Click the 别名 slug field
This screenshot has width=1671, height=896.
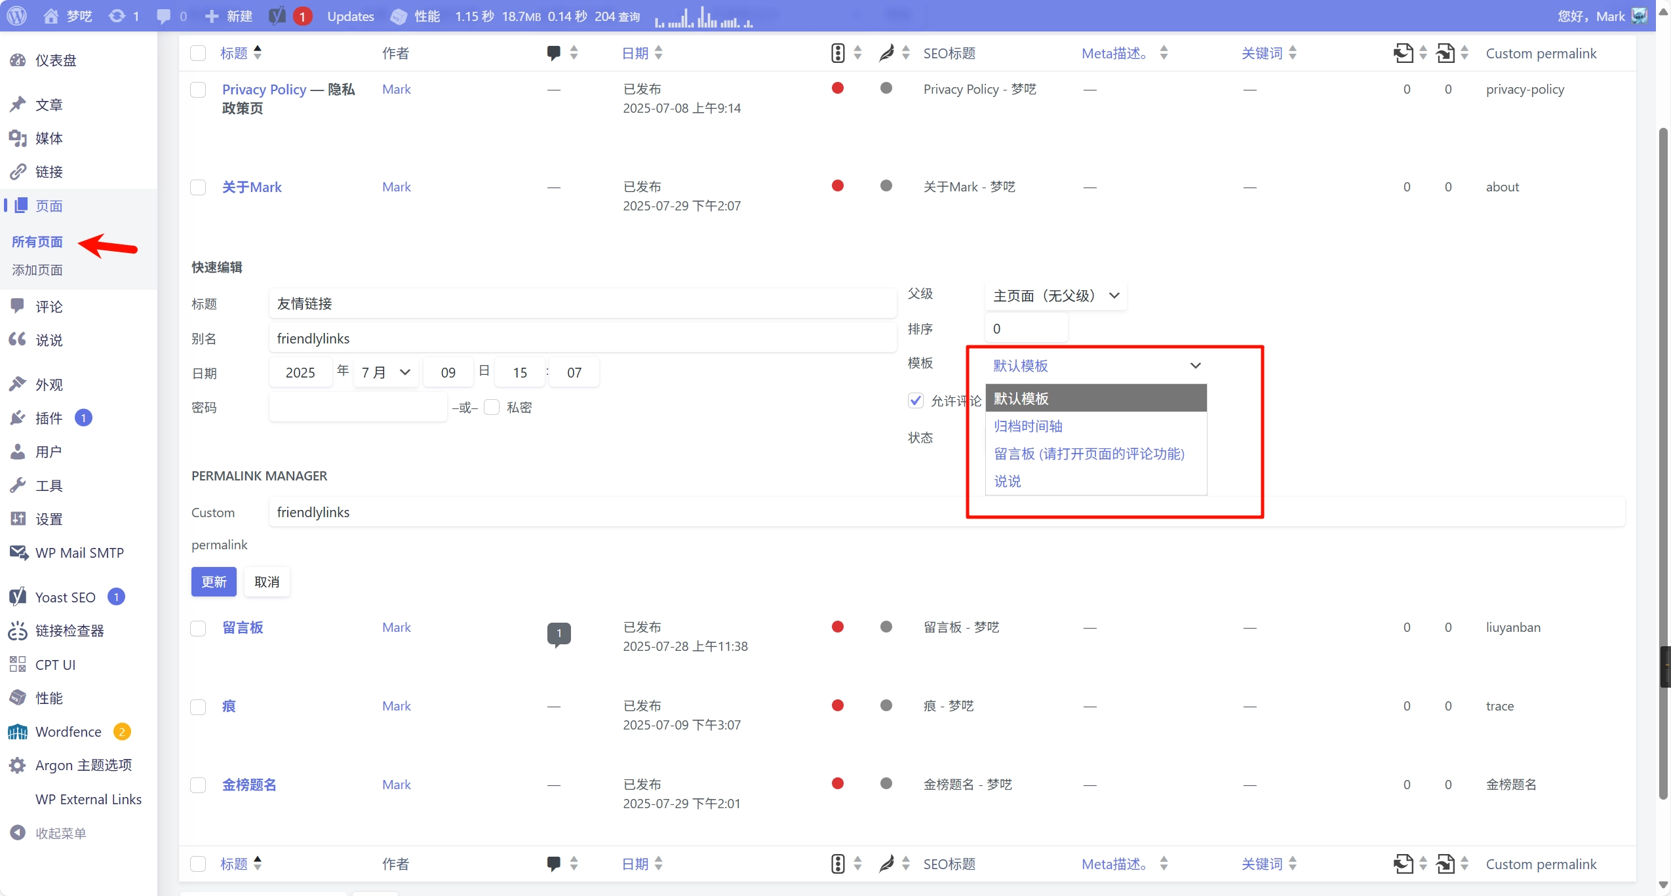[582, 338]
